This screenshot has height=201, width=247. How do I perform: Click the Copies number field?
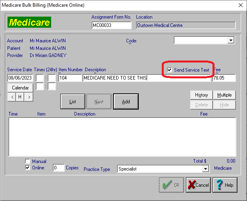(x=59, y=168)
